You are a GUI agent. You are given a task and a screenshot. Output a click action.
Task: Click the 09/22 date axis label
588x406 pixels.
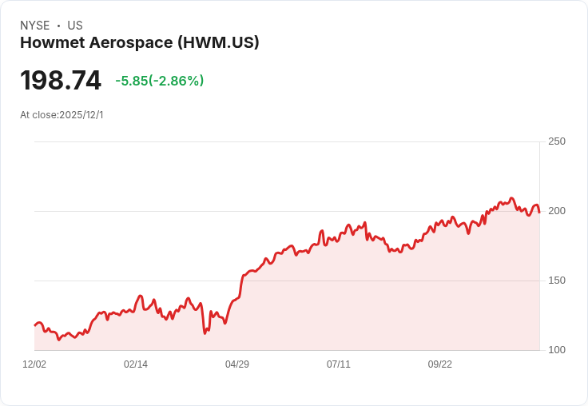[440, 364]
